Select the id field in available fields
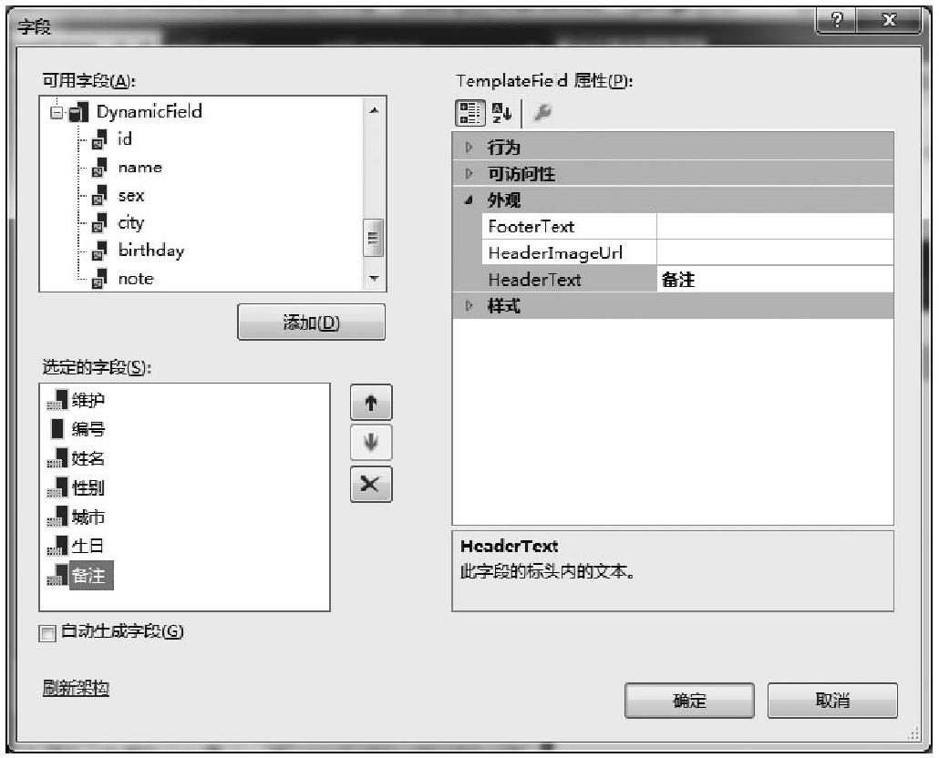 (x=125, y=139)
